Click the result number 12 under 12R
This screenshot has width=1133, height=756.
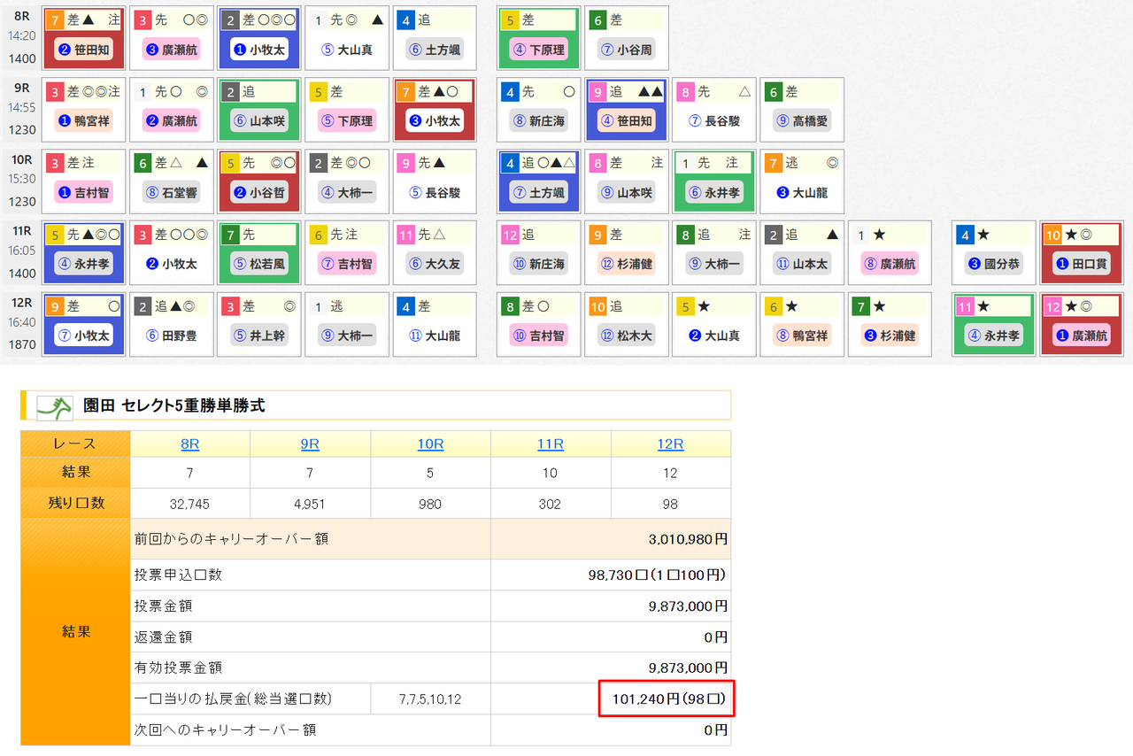pos(670,473)
